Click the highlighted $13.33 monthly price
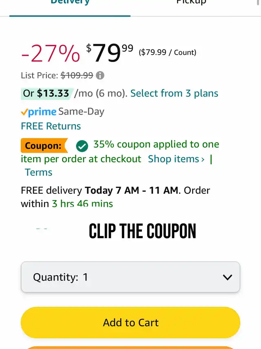 pos(53,93)
